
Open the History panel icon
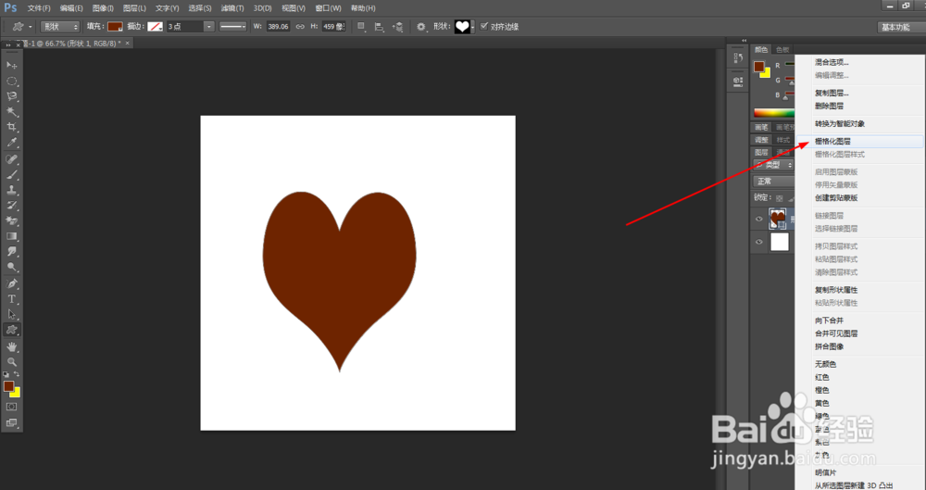click(x=738, y=58)
